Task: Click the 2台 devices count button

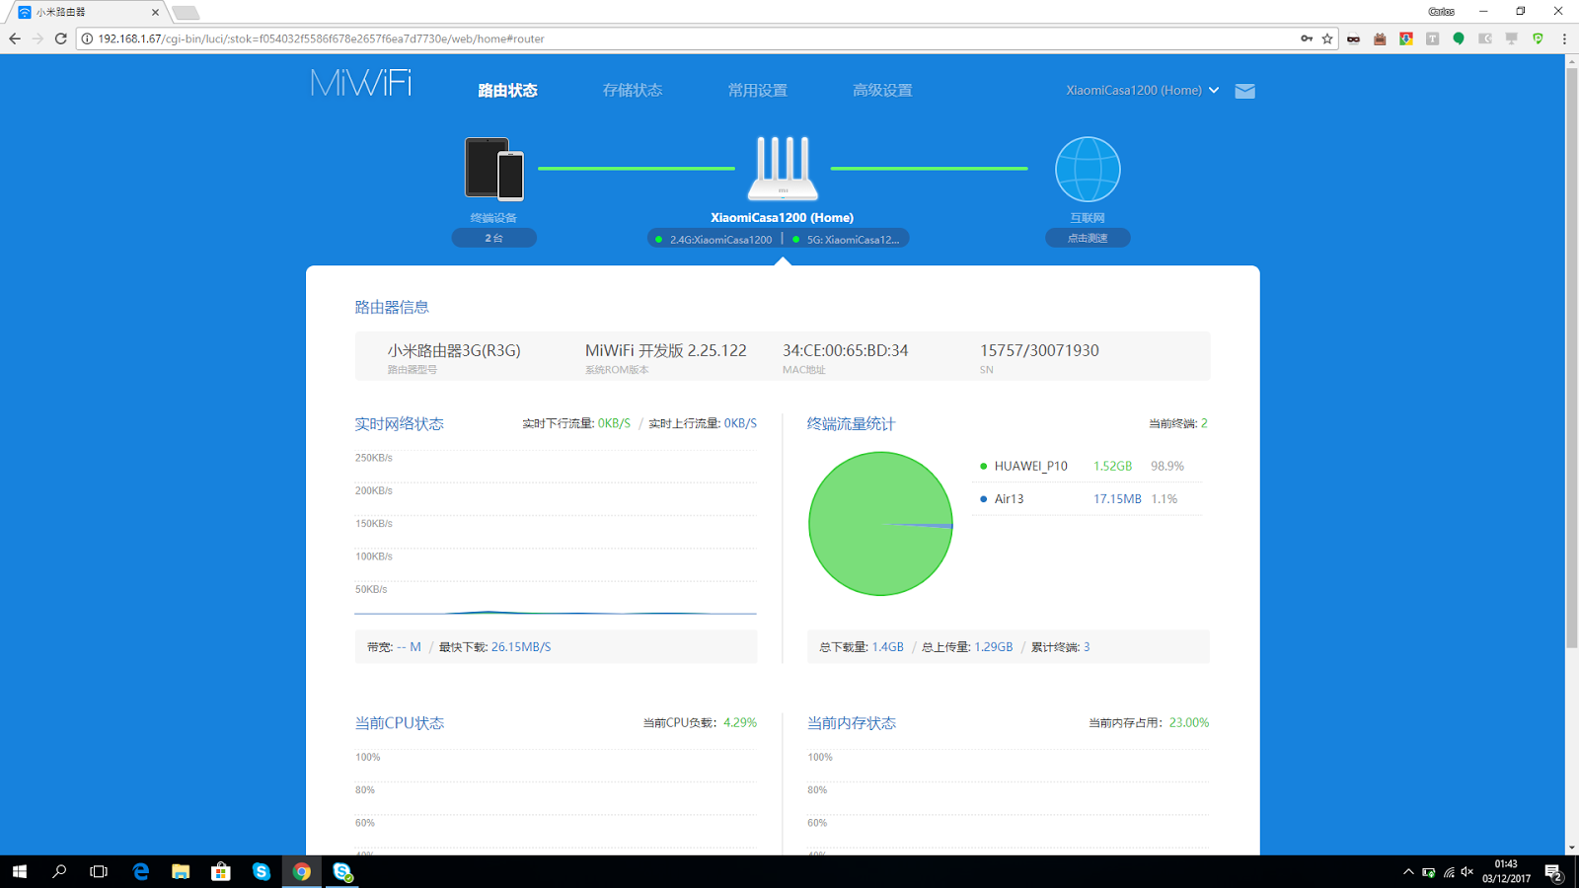Action: point(494,238)
